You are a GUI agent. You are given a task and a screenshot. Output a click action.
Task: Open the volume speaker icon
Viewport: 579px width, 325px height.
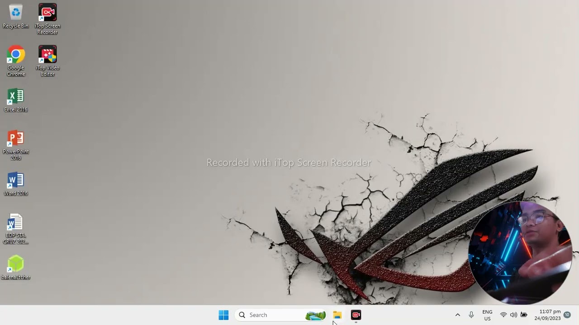513,315
